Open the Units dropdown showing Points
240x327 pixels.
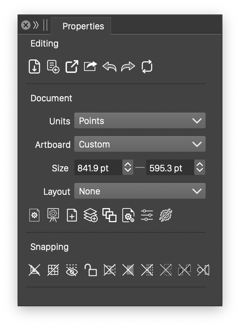(140, 121)
